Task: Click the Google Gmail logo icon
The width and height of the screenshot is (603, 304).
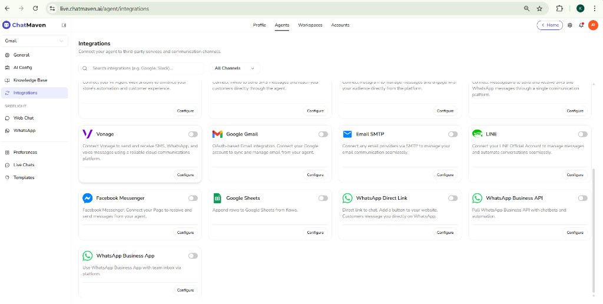Action: [217, 134]
